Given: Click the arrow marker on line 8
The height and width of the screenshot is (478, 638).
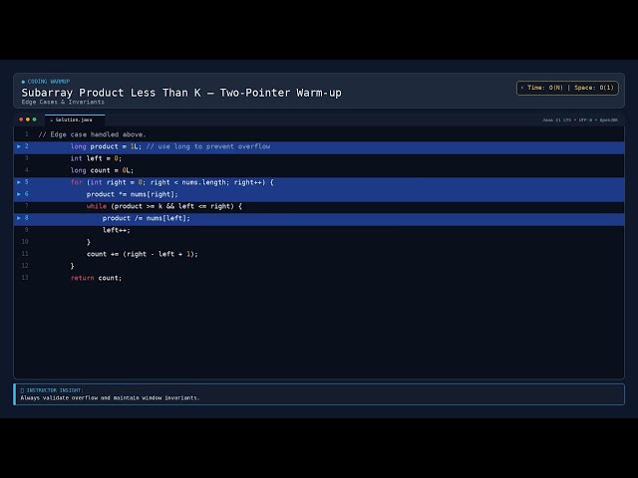Looking at the screenshot, I should [x=19, y=218].
